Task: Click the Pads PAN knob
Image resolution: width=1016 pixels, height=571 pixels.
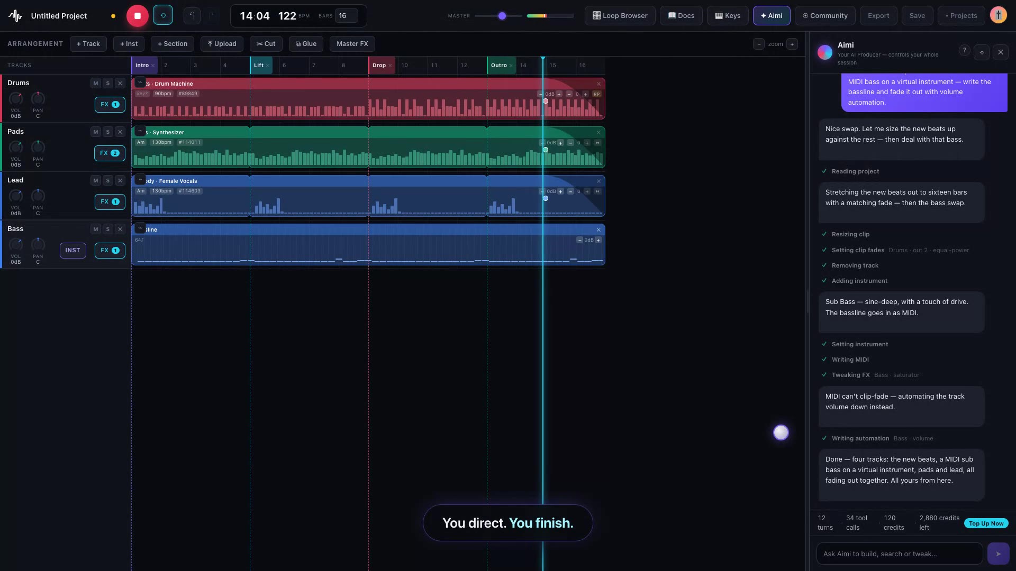Action: (38, 147)
